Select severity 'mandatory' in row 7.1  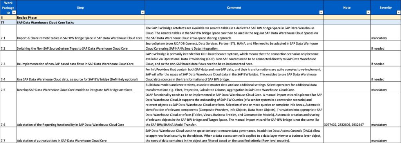pos(386,33)
